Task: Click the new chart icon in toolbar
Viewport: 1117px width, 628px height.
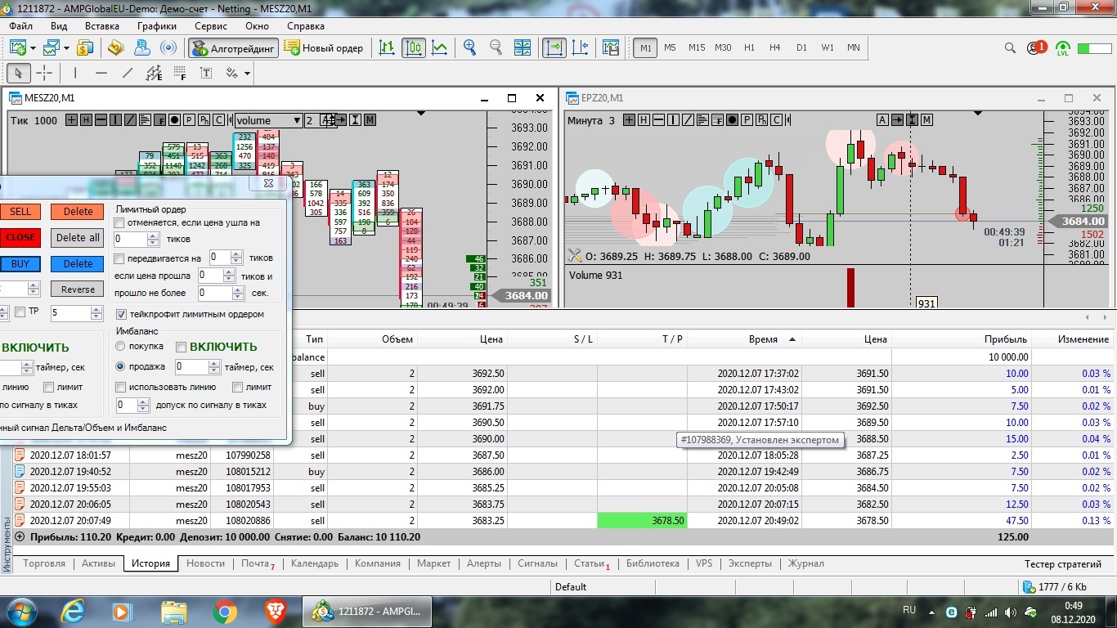Action: point(18,48)
